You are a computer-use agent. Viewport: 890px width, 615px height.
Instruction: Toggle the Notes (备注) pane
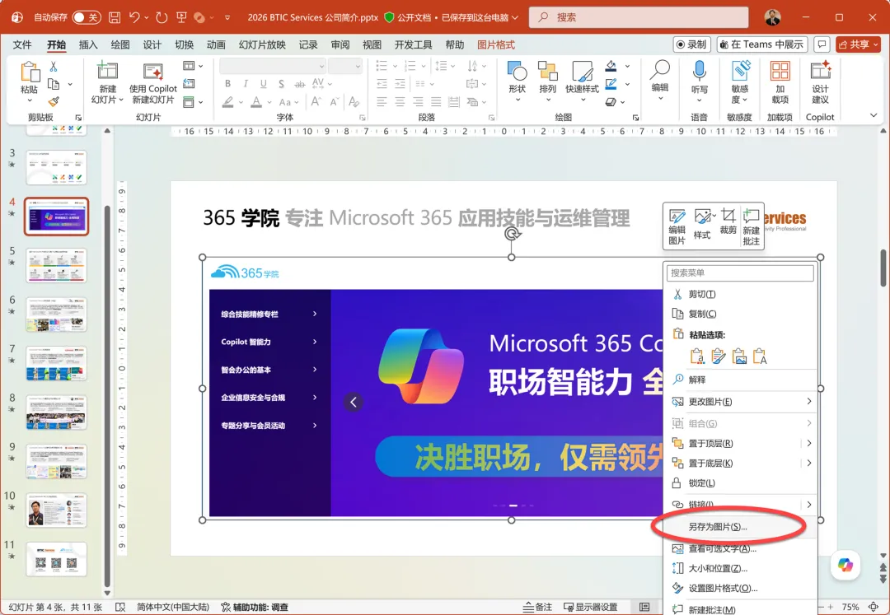538,607
